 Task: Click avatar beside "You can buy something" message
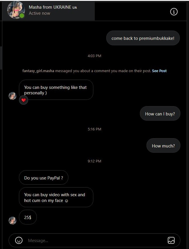[x=12, y=96]
